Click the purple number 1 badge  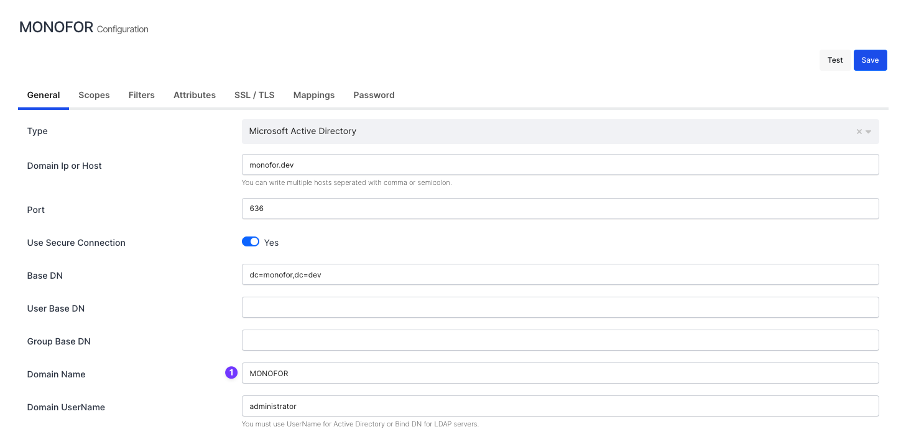click(231, 372)
